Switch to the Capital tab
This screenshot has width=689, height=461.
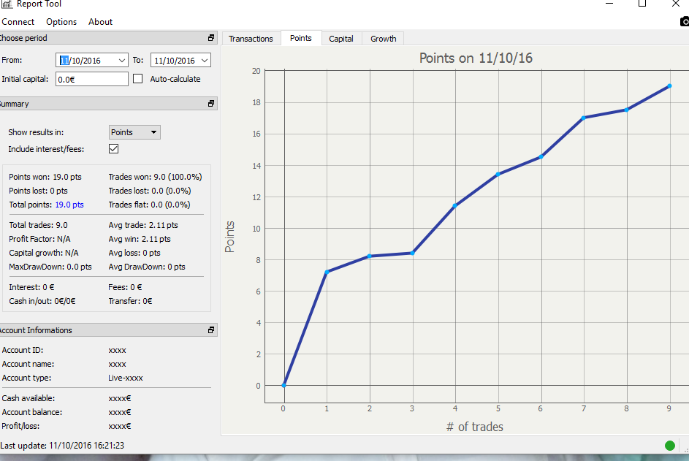341,39
